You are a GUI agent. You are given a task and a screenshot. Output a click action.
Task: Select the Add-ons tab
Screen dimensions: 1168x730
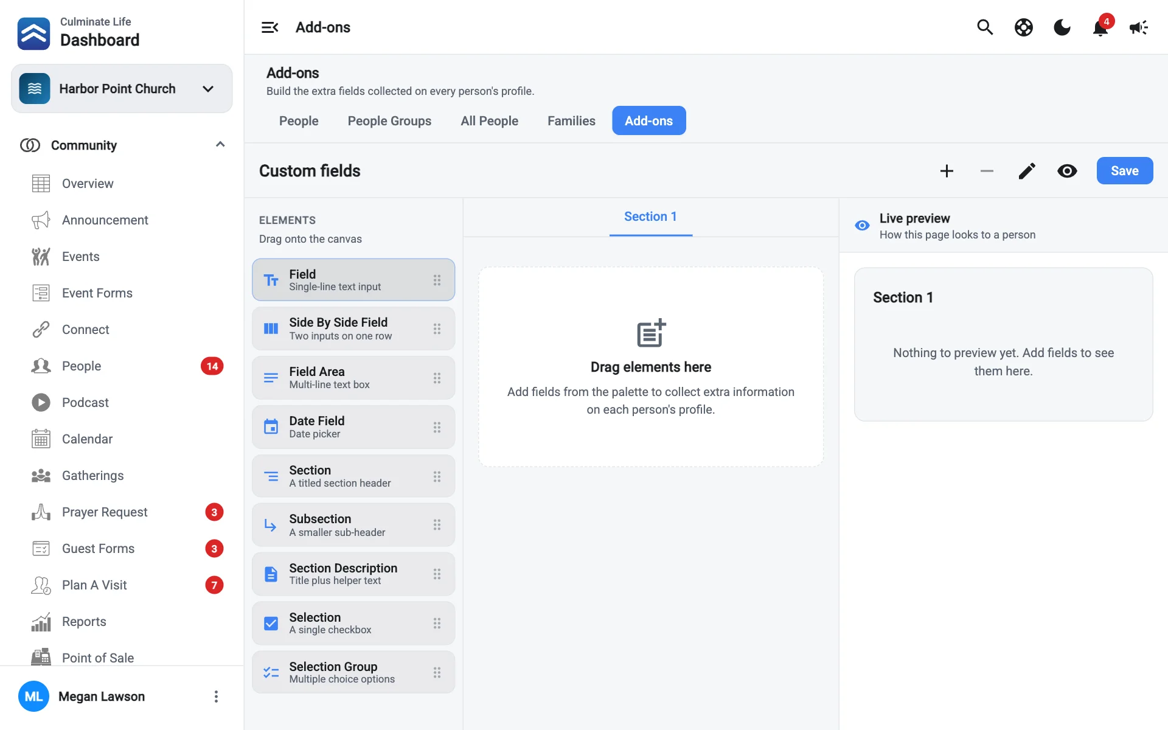(648, 120)
